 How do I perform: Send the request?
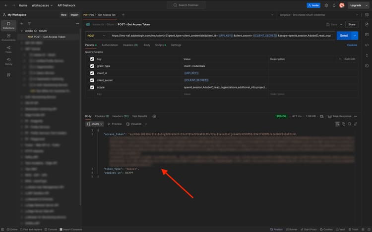[344, 36]
